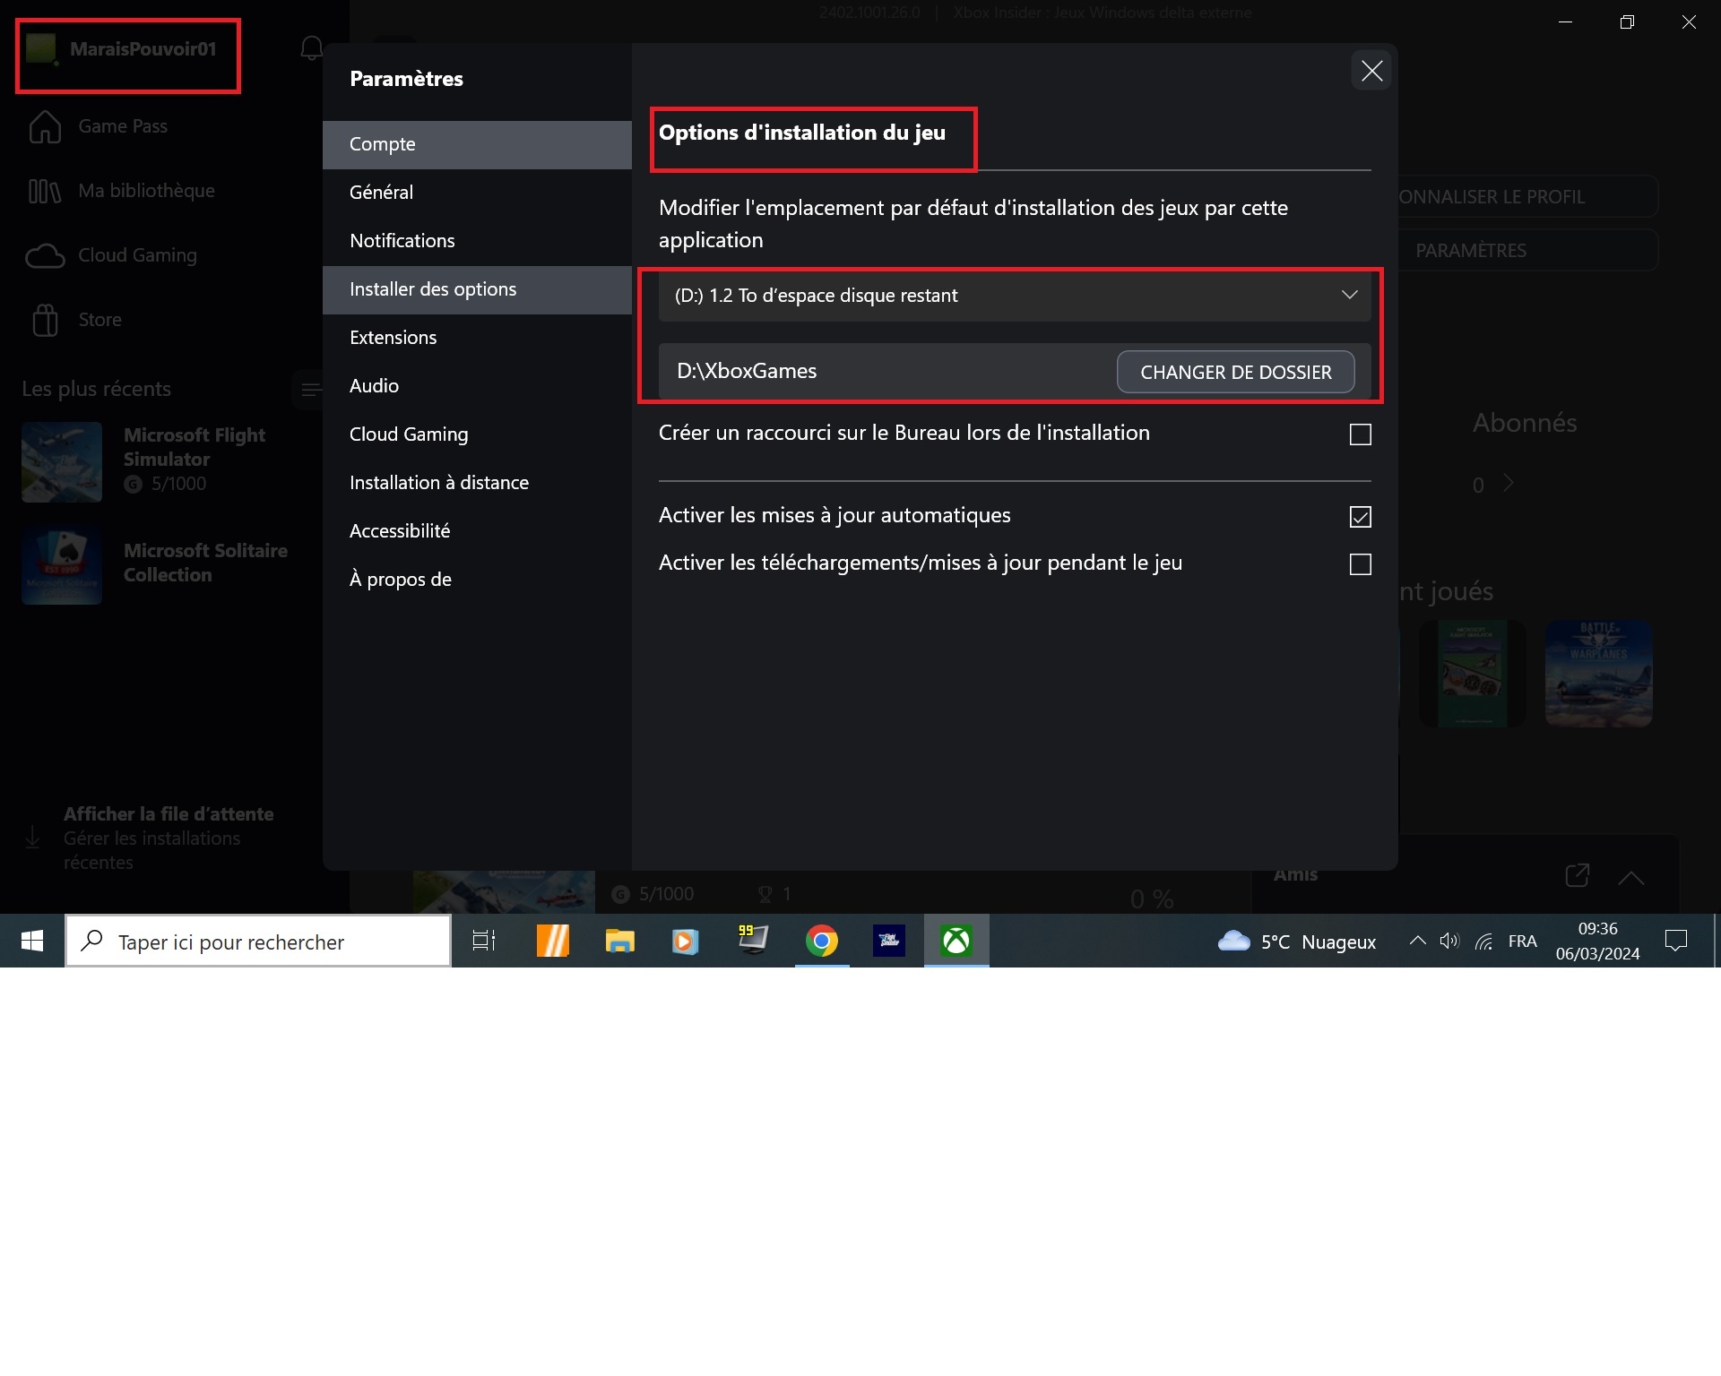Expand the Abonnés count chevron

(1509, 484)
